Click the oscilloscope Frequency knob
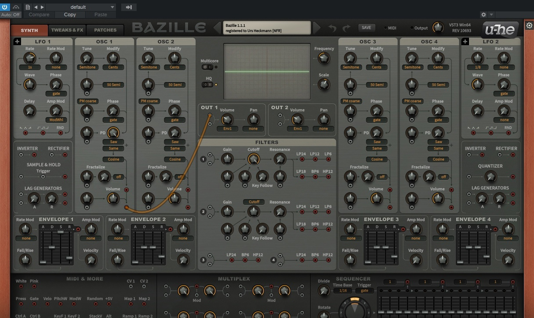Viewport: 534px width, 318px height. coord(324,58)
